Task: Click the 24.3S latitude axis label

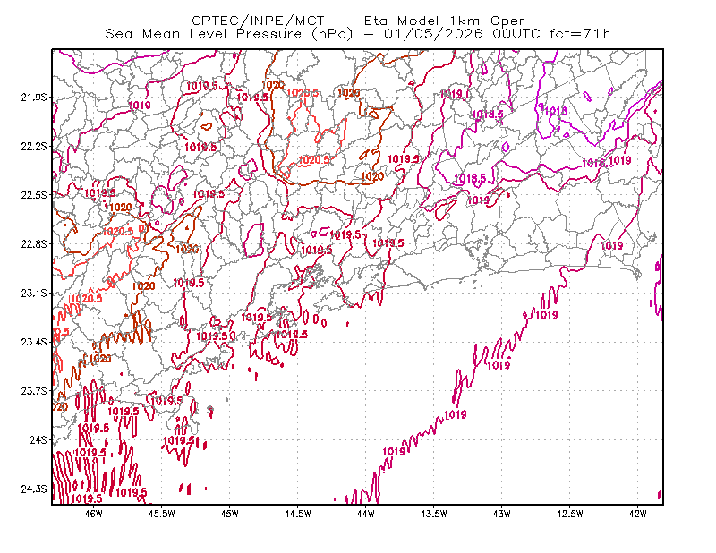Action: pyautogui.click(x=34, y=489)
